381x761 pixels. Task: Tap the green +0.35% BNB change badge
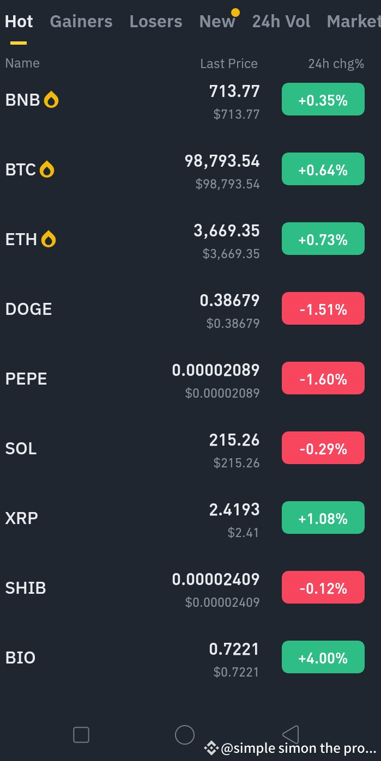tap(323, 100)
